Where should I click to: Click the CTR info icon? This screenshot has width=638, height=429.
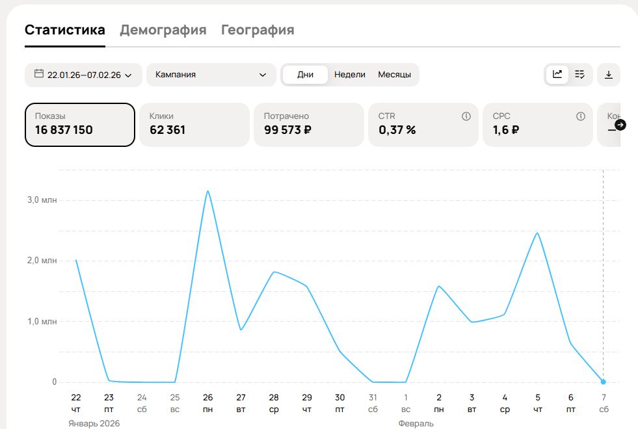[x=466, y=116]
